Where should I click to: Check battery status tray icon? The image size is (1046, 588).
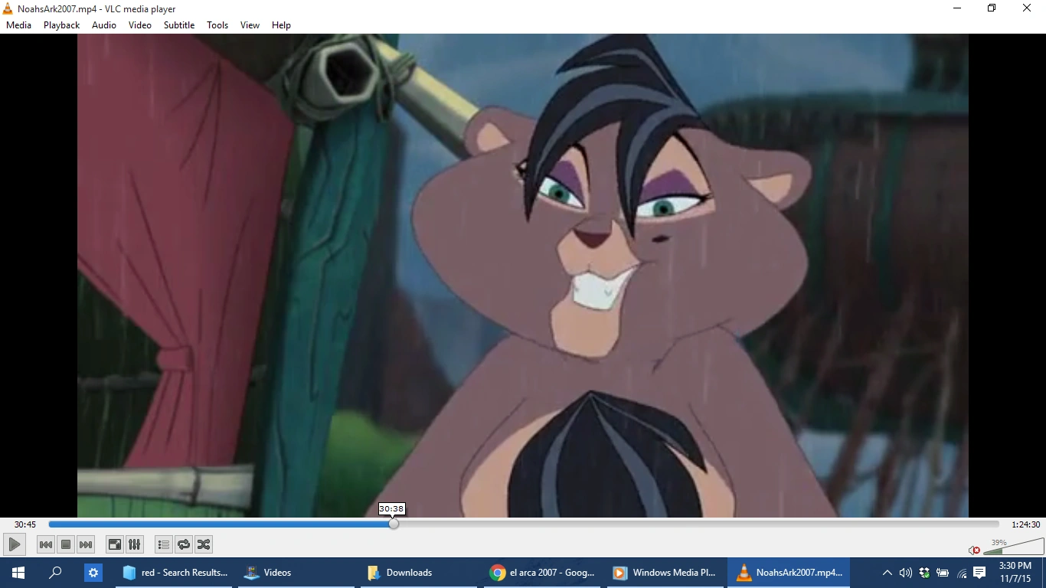pos(943,573)
